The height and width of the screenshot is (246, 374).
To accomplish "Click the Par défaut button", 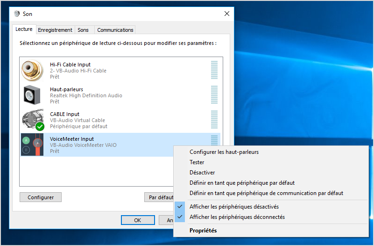I will click(x=159, y=197).
